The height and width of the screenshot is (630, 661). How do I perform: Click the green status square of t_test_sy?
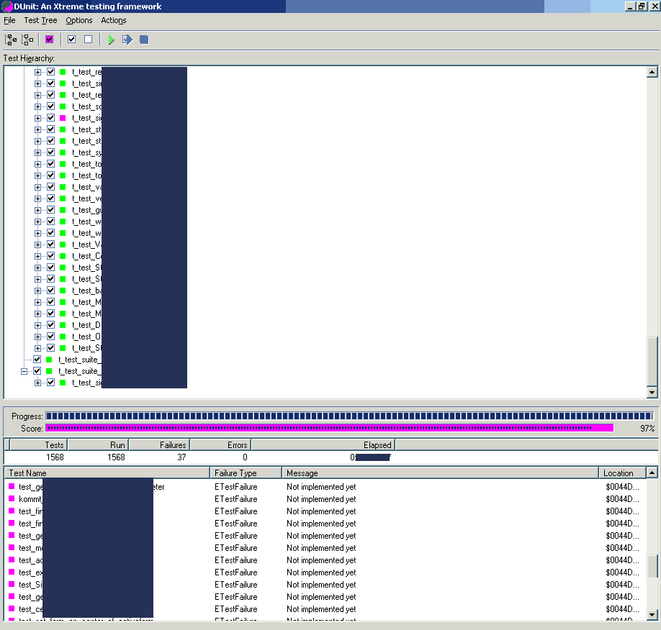(63, 152)
